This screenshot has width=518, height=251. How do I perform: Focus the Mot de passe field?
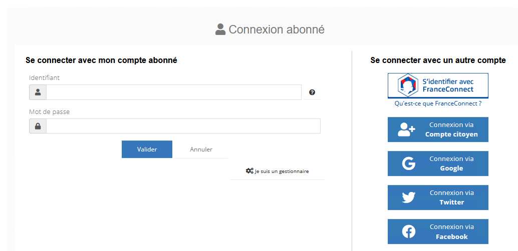pos(183,126)
